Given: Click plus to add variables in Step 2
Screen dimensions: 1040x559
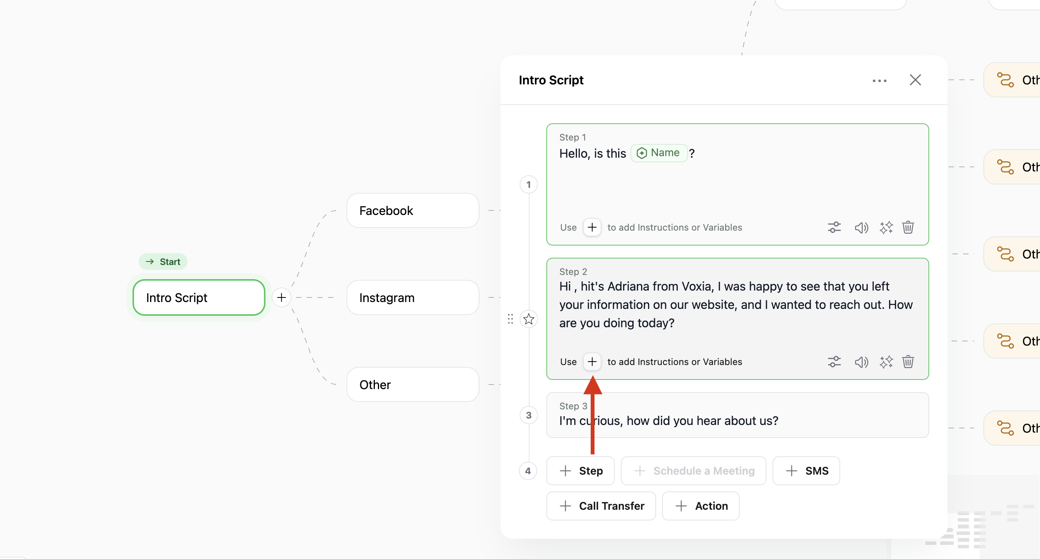Looking at the screenshot, I should [592, 362].
